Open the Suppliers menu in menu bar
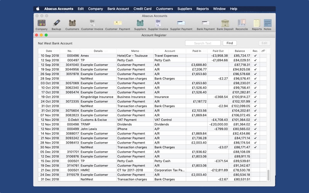The width and height of the screenshot is (309, 193). click(185, 9)
